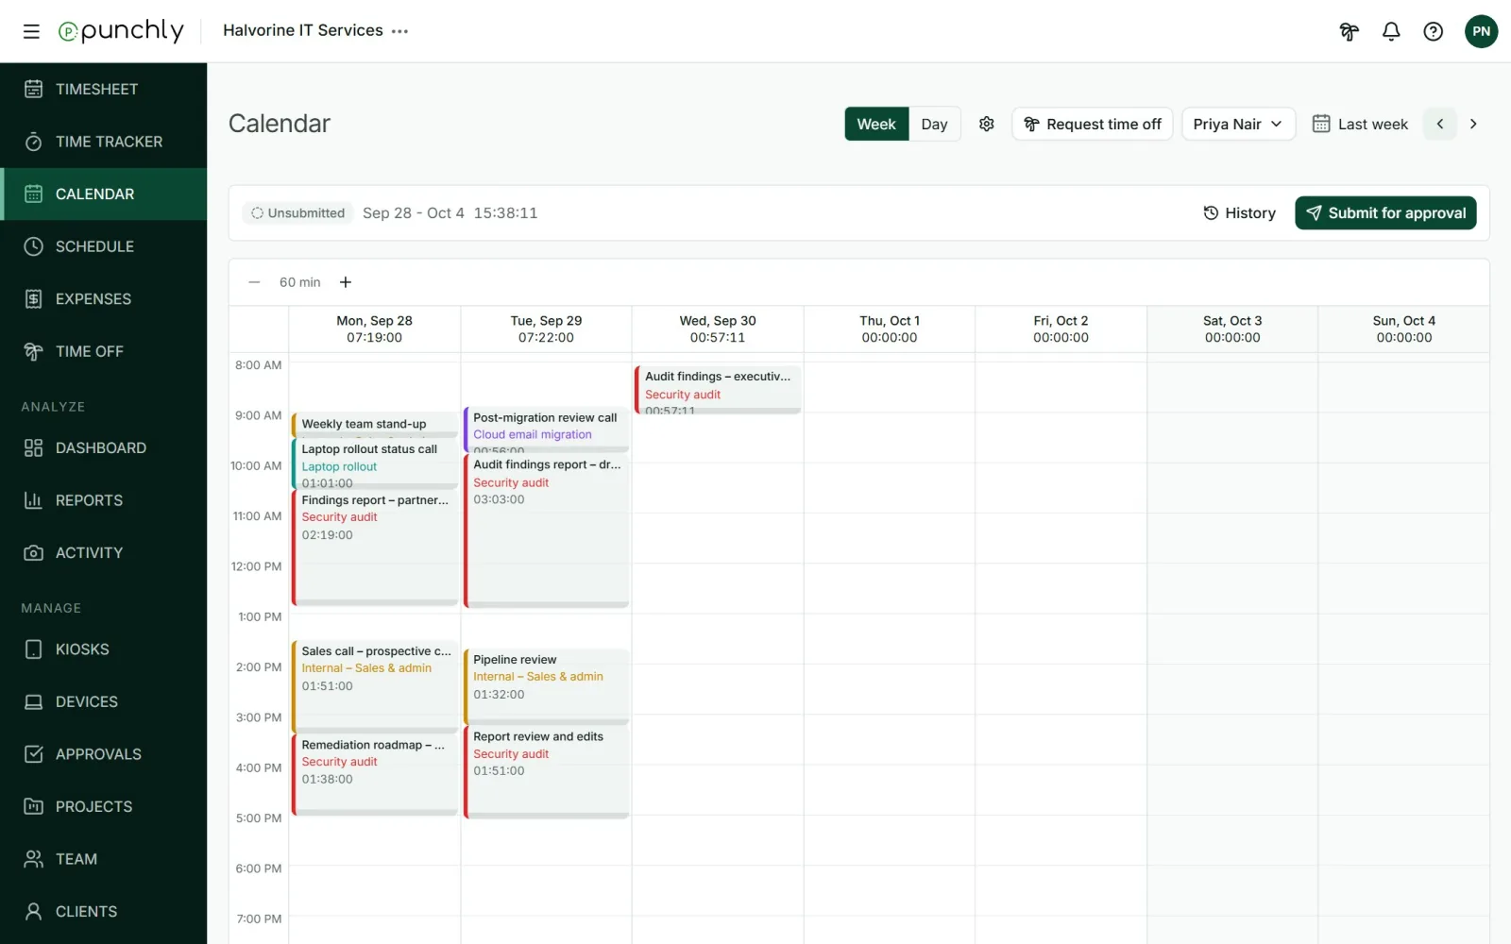
Task: Open Remediation roadmap entry
Action: point(375,775)
